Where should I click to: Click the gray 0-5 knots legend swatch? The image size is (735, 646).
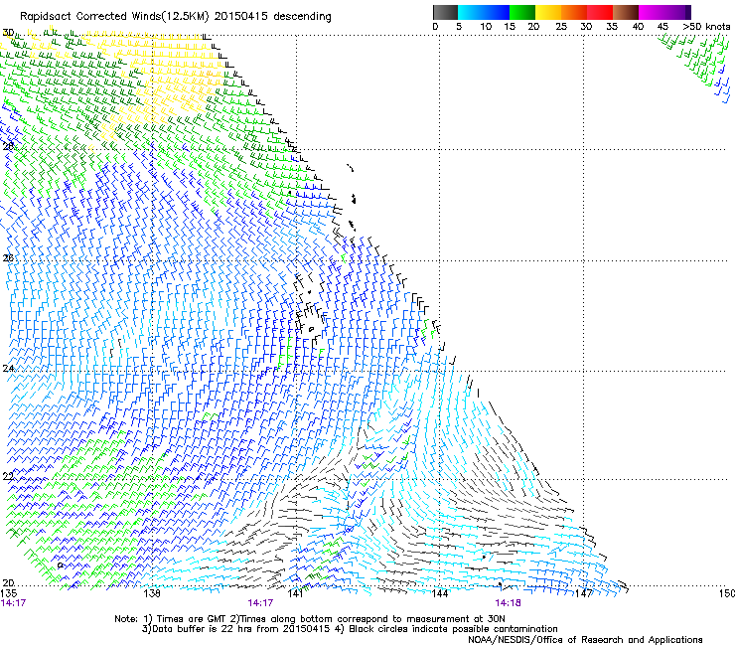coord(445,12)
